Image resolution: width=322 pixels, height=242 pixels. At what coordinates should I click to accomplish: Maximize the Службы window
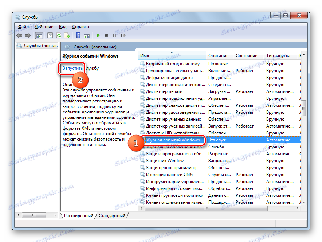286,15
